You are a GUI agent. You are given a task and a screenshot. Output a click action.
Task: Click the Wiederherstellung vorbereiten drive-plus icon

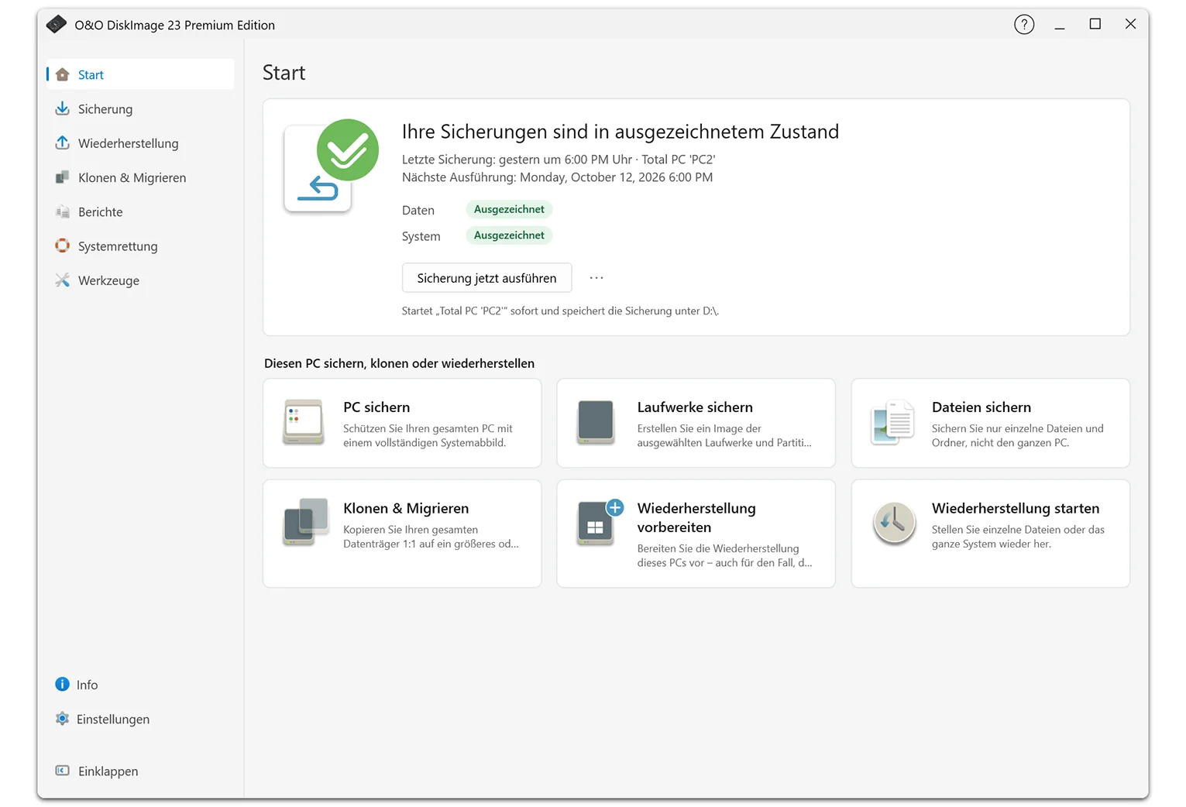600,523
